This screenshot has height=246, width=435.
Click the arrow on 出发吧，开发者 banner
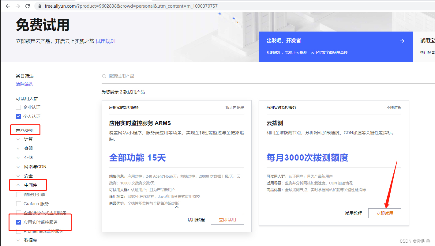point(402,41)
